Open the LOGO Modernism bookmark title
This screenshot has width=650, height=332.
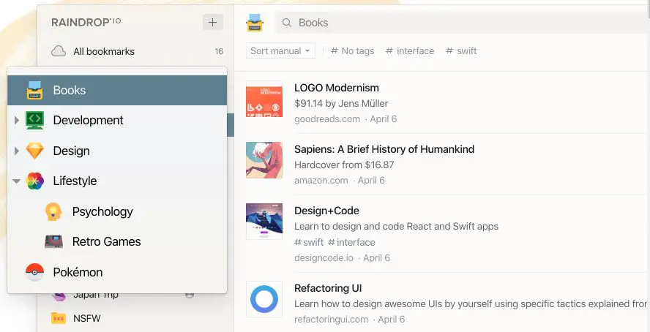pyautogui.click(x=337, y=88)
